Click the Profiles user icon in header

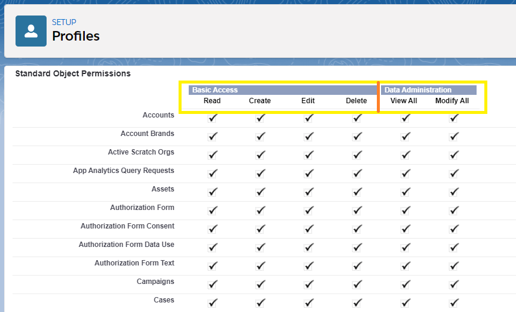click(31, 31)
